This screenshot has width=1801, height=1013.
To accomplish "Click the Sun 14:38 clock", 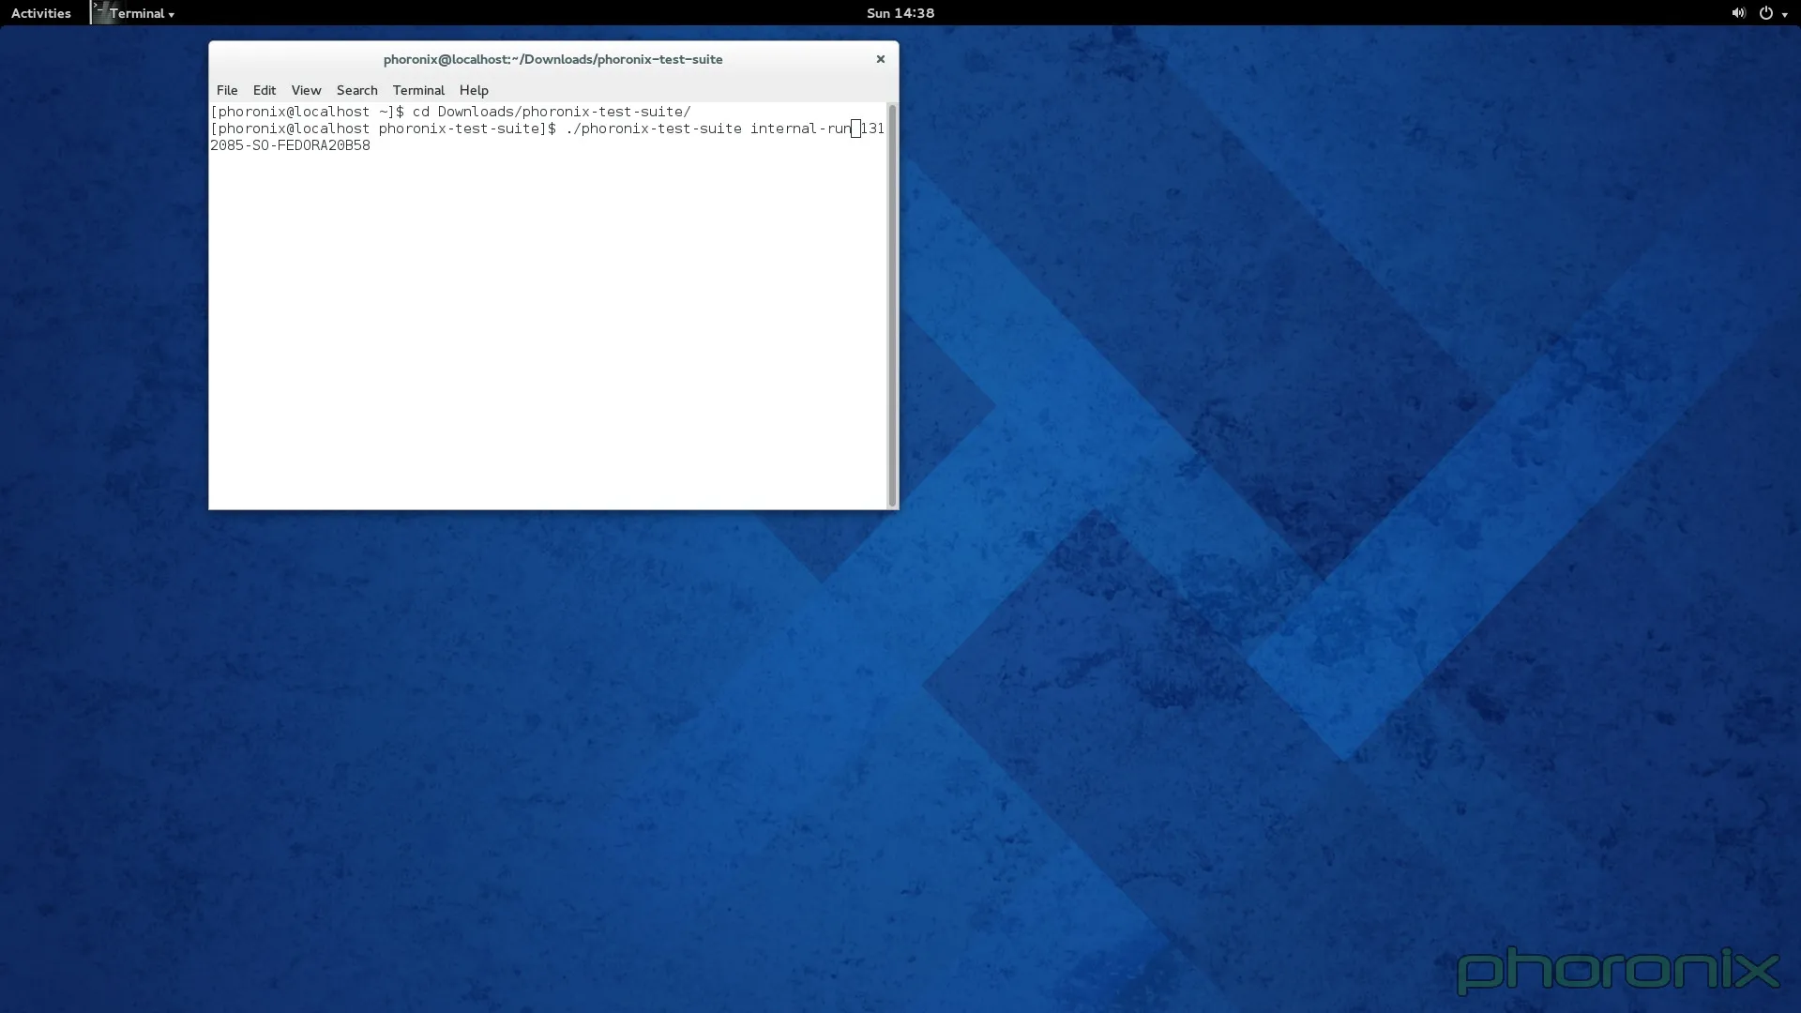I will coord(900,13).
